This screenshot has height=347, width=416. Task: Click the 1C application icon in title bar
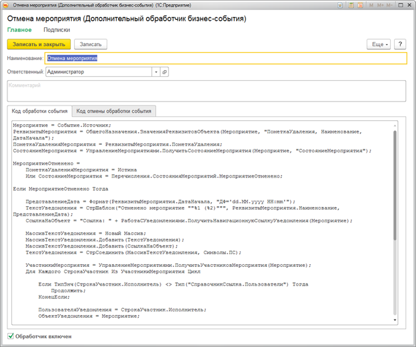pos(7,5)
